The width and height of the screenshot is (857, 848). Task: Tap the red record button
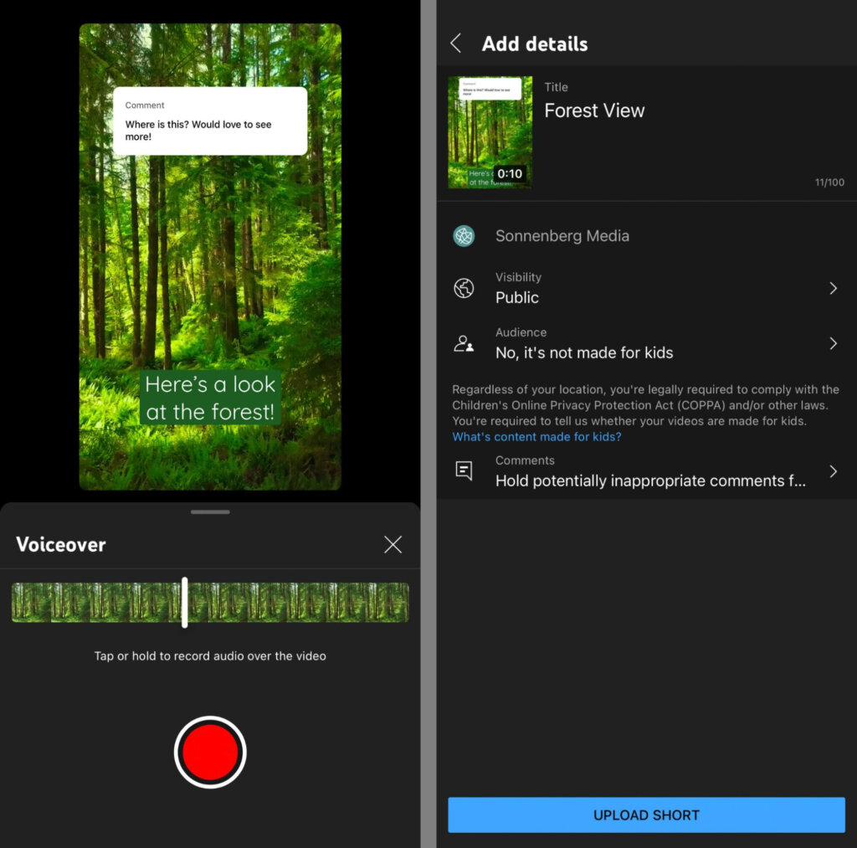210,752
